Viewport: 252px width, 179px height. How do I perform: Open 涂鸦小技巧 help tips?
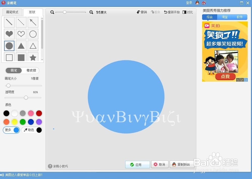tap(58, 166)
